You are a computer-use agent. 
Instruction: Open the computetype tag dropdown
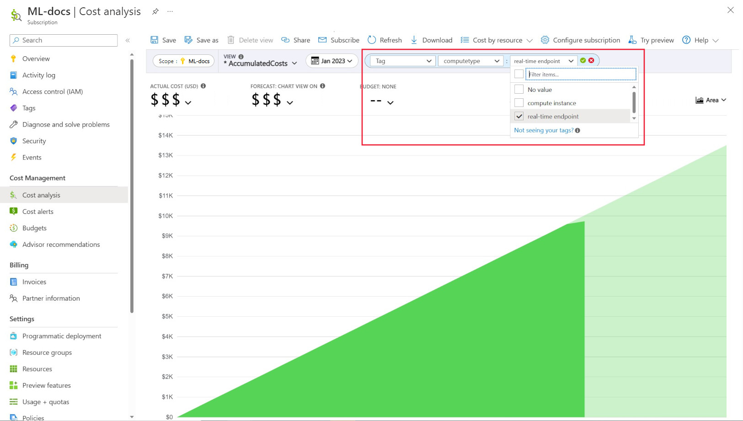[470, 61]
